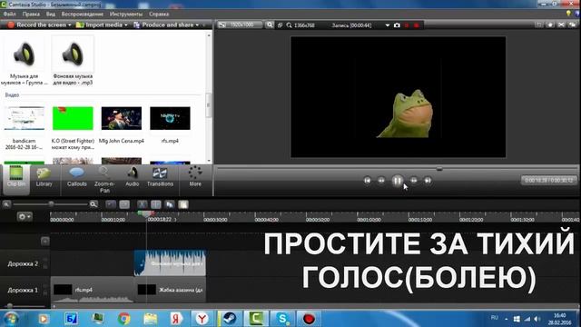The height and width of the screenshot is (327, 581).
Task: Step forward one frame
Action: (x=414, y=181)
